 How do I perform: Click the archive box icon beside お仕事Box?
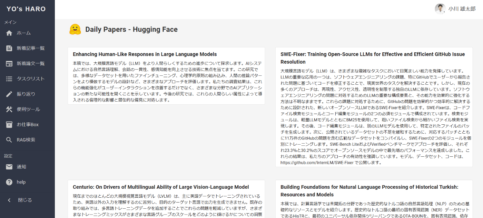coord(9,125)
